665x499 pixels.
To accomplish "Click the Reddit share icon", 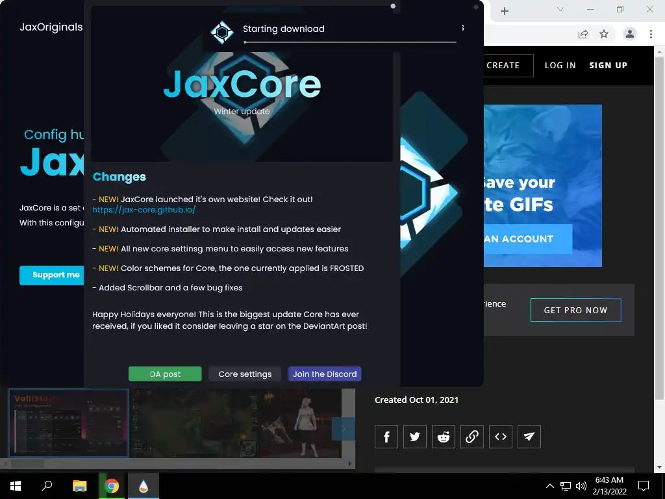I will pyautogui.click(x=443, y=437).
